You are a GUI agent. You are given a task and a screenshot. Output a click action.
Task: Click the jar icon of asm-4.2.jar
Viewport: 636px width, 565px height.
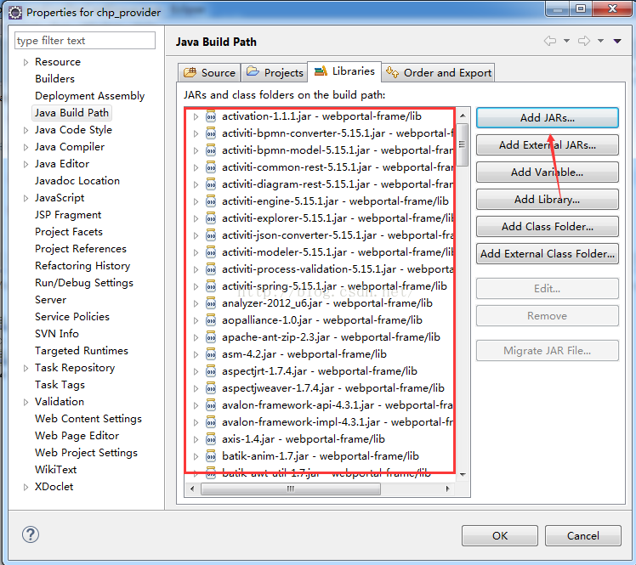coord(211,354)
